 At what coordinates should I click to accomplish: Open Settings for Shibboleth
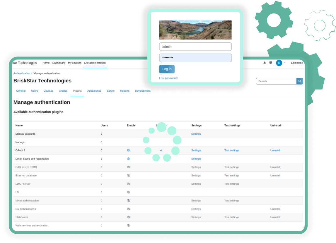click(x=196, y=217)
